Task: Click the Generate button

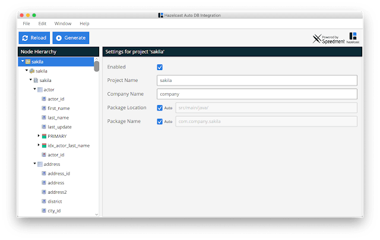Action: click(x=71, y=38)
